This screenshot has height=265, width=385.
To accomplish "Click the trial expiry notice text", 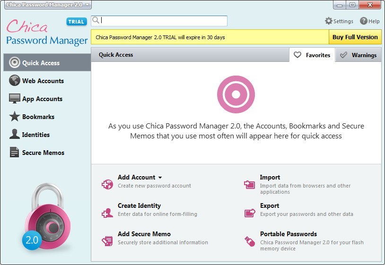I will tap(160, 37).
